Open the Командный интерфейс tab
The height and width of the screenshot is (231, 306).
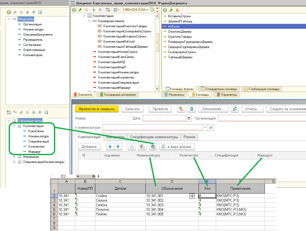[x=118, y=95]
